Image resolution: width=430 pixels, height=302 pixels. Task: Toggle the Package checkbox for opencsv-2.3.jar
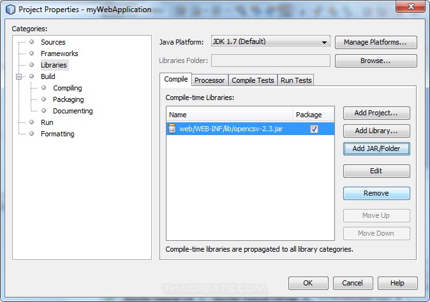[x=314, y=129]
